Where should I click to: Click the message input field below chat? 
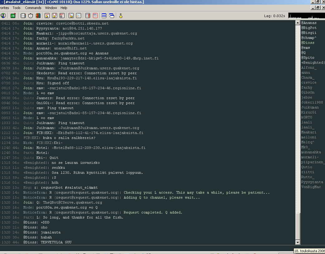coord(147,248)
